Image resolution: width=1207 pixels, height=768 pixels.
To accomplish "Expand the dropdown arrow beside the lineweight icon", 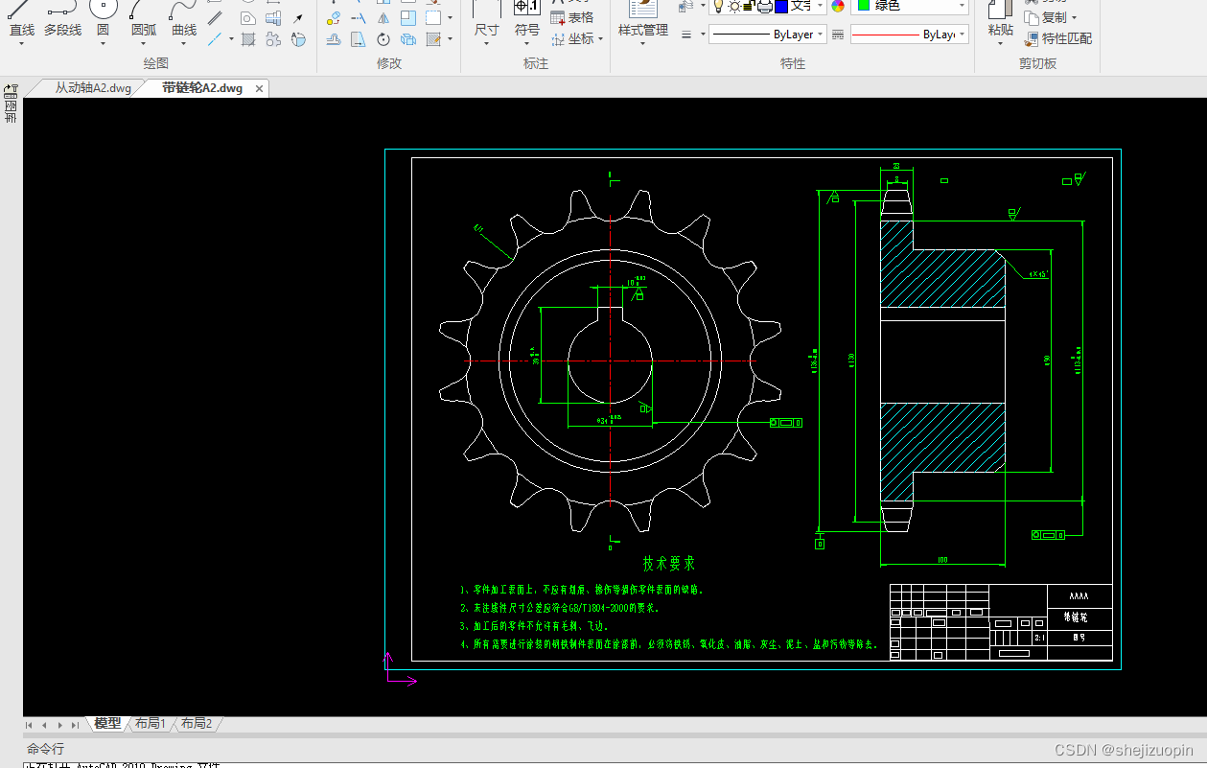I will [x=703, y=35].
